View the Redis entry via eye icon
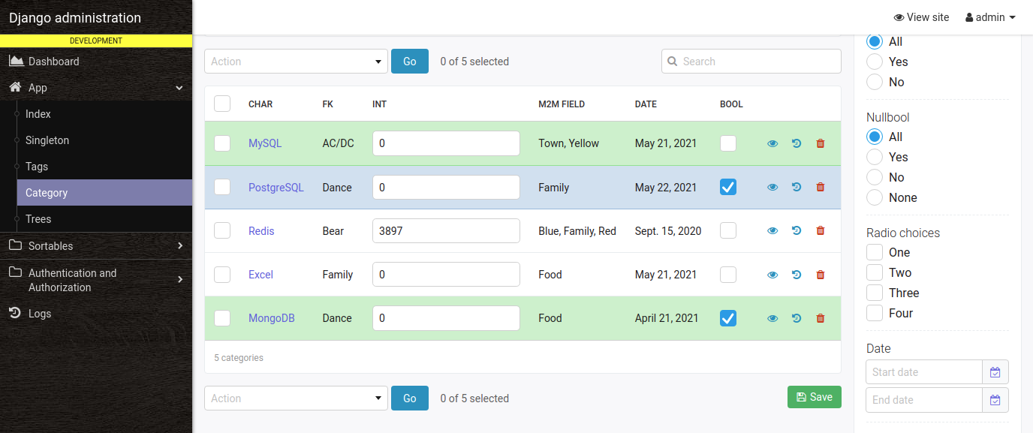This screenshot has height=433, width=1033. [x=772, y=230]
